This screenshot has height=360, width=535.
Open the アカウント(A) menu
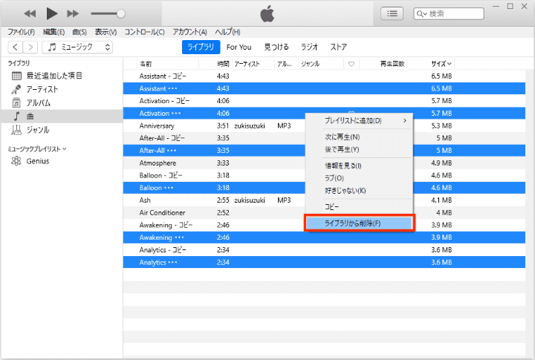(x=189, y=32)
